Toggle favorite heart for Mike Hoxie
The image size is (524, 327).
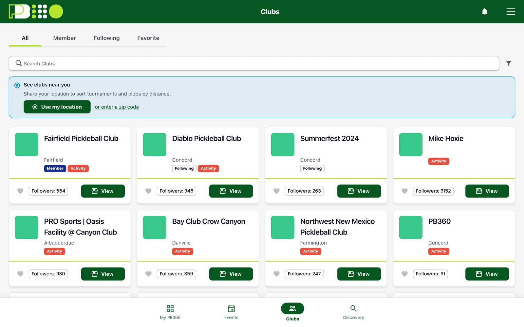pos(404,191)
